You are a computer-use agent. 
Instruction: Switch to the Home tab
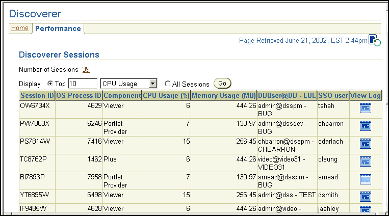click(20, 28)
